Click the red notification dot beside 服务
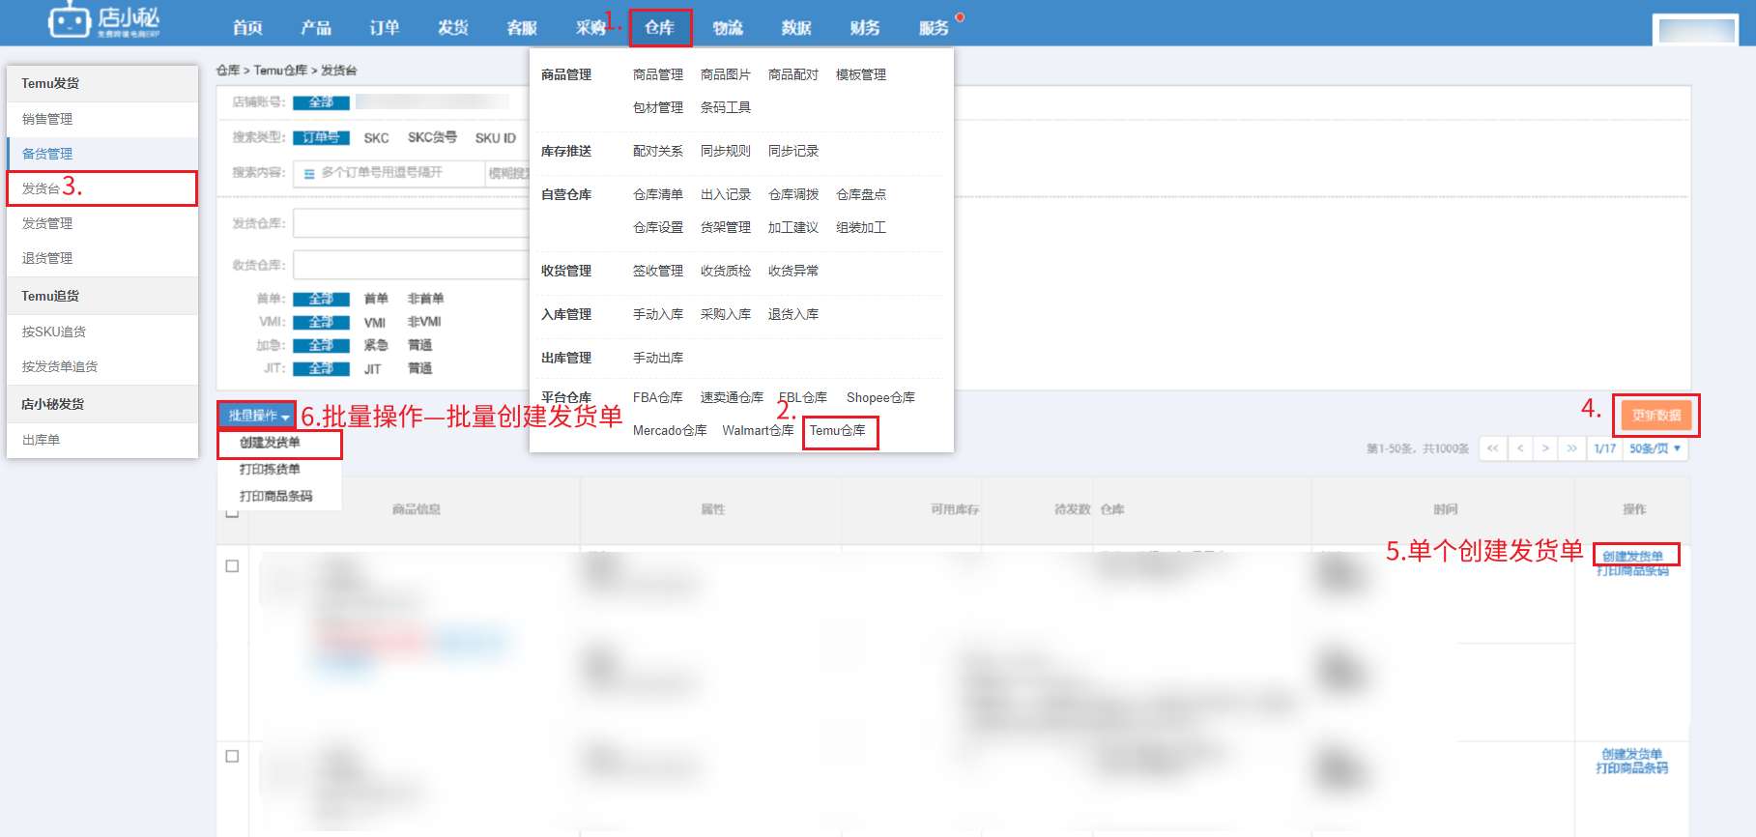Screen dimensions: 1756x837 click(x=960, y=17)
